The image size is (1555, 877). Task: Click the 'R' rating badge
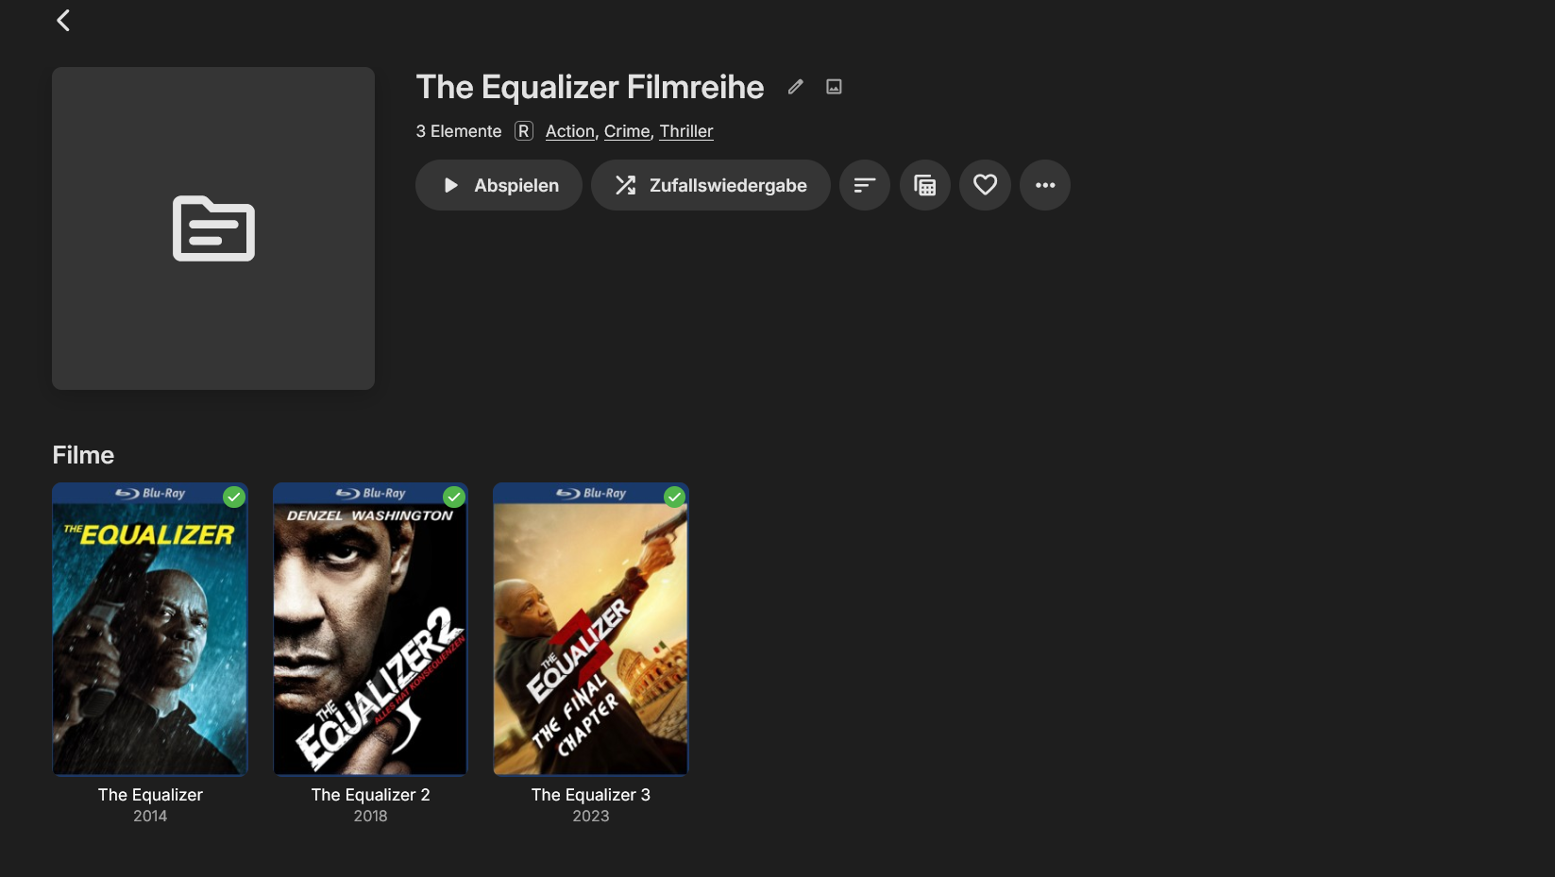[x=524, y=131]
